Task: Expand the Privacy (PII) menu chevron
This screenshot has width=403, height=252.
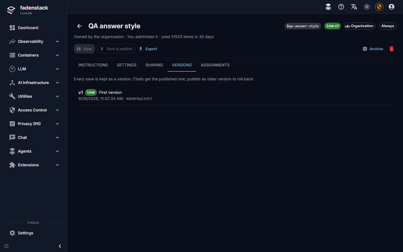Action: [57, 124]
